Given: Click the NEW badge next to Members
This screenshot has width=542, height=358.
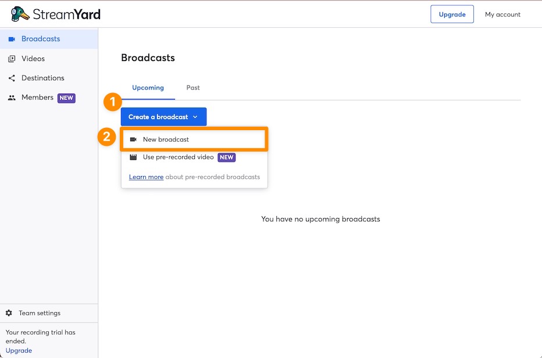Looking at the screenshot, I should (66, 98).
